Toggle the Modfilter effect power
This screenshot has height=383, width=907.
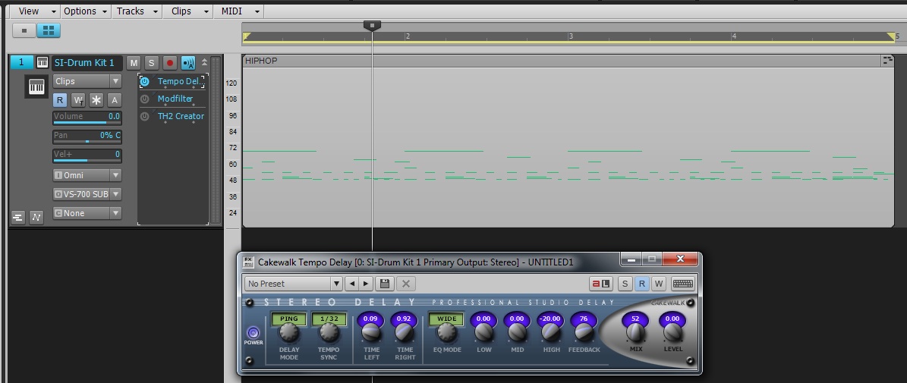point(145,99)
